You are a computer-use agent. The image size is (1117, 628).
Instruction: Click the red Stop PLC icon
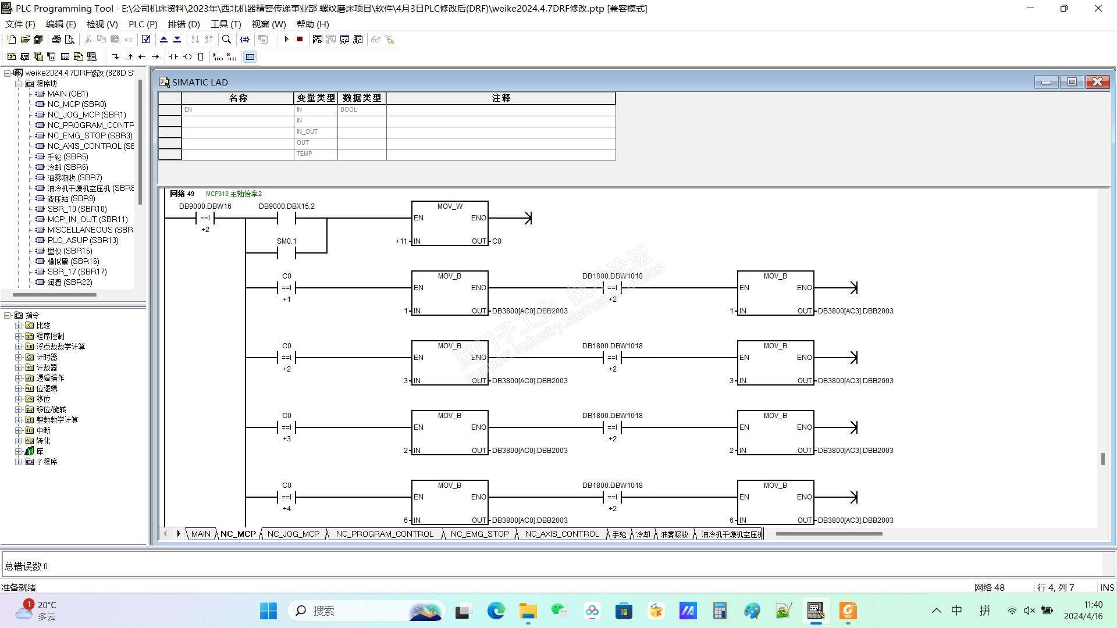tap(300, 39)
